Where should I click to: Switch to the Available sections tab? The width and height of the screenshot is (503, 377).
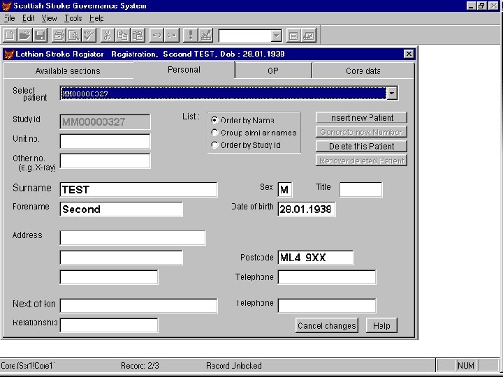pos(68,71)
